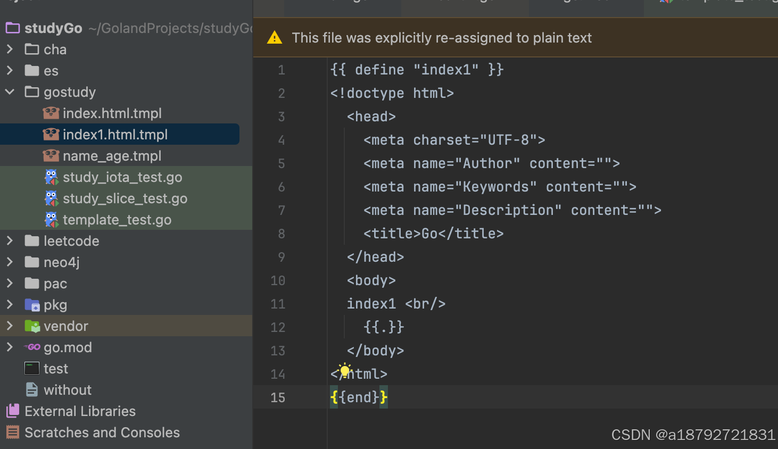The image size is (778, 449).
Task: Click the Scratches and Consoles icon
Action: coord(13,432)
